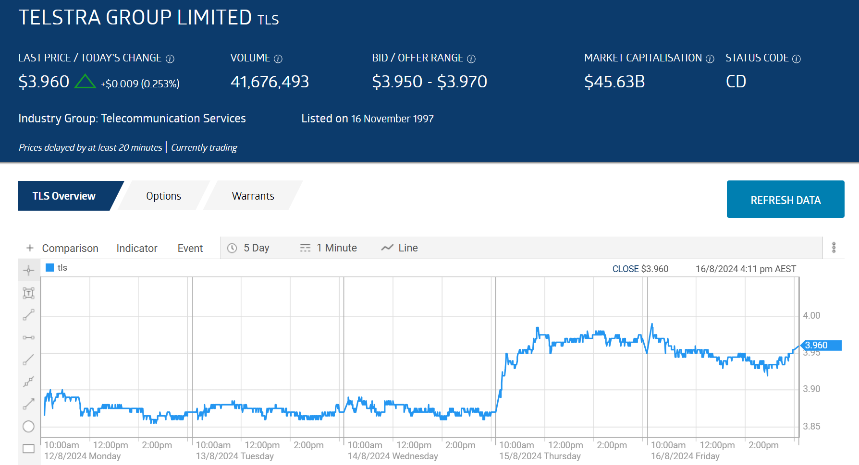
Task: Select the arrow line drawing tool
Action: click(x=29, y=404)
